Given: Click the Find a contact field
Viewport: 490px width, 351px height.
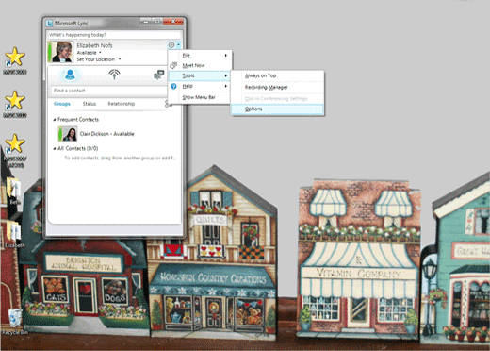Looking at the screenshot, I should (x=108, y=91).
